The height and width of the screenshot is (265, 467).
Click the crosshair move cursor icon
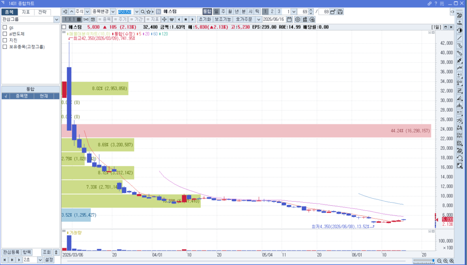click(x=164, y=19)
